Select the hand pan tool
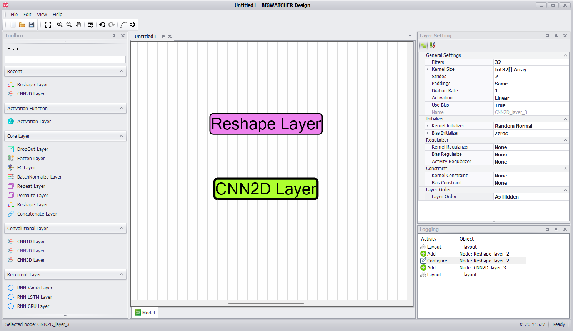 click(x=78, y=25)
